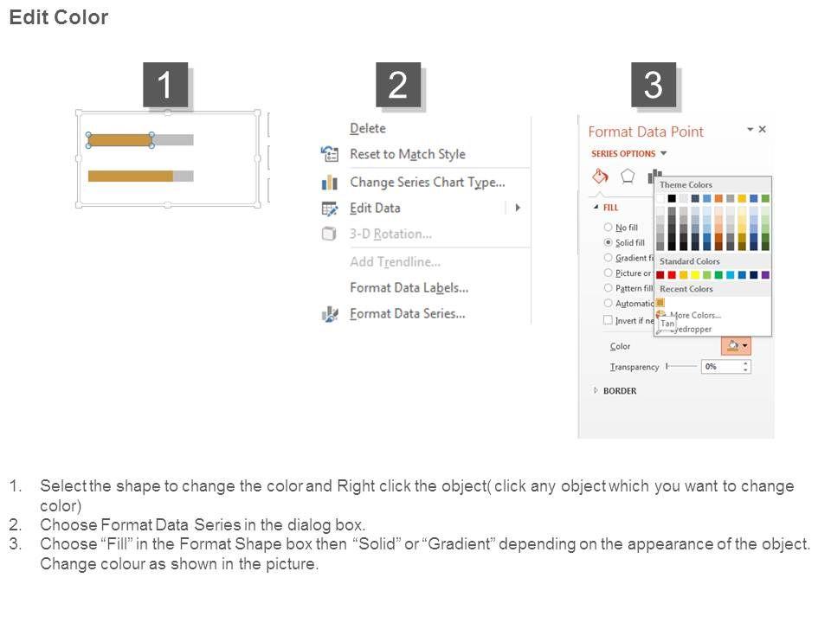
Task: Choose Delete from the context menu
Action: pos(368,128)
